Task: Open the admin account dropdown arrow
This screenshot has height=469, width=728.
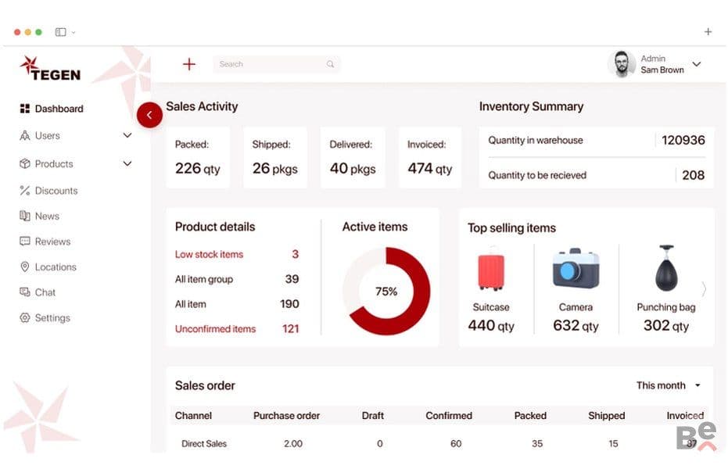Action: [x=697, y=64]
